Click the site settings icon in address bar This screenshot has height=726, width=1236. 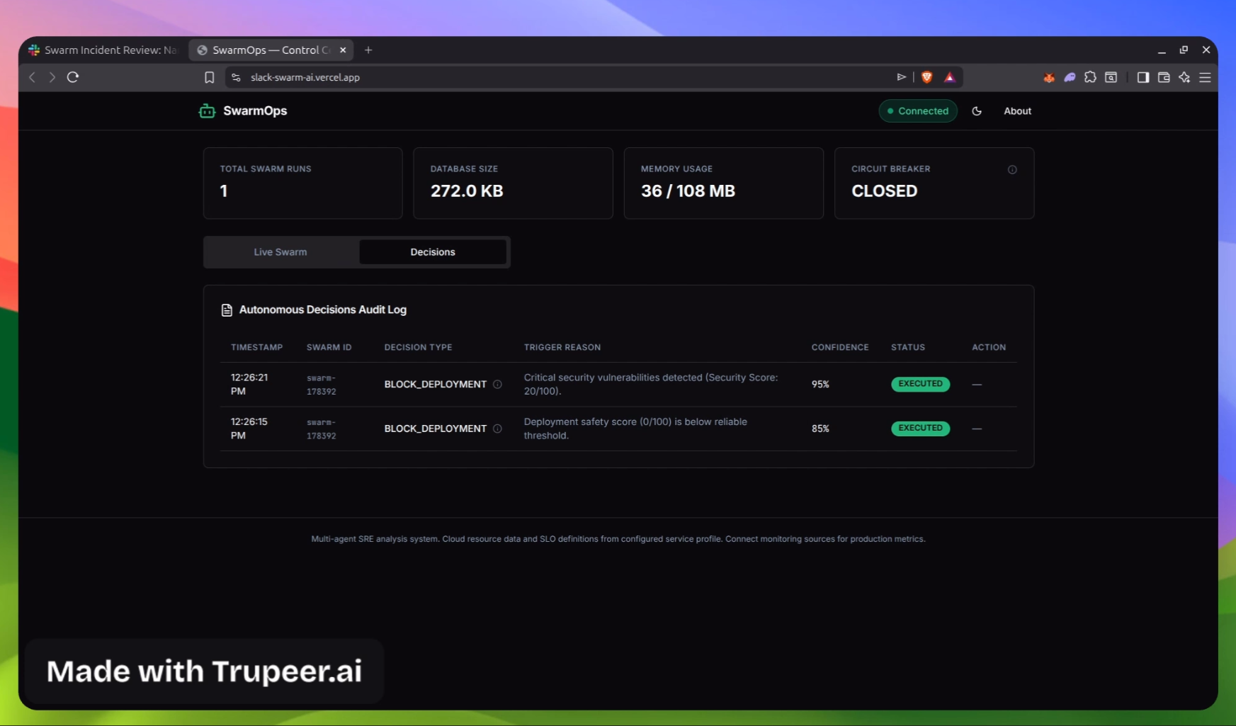coord(237,77)
